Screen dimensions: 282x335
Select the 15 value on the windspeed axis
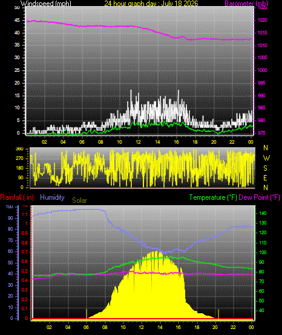(17, 95)
